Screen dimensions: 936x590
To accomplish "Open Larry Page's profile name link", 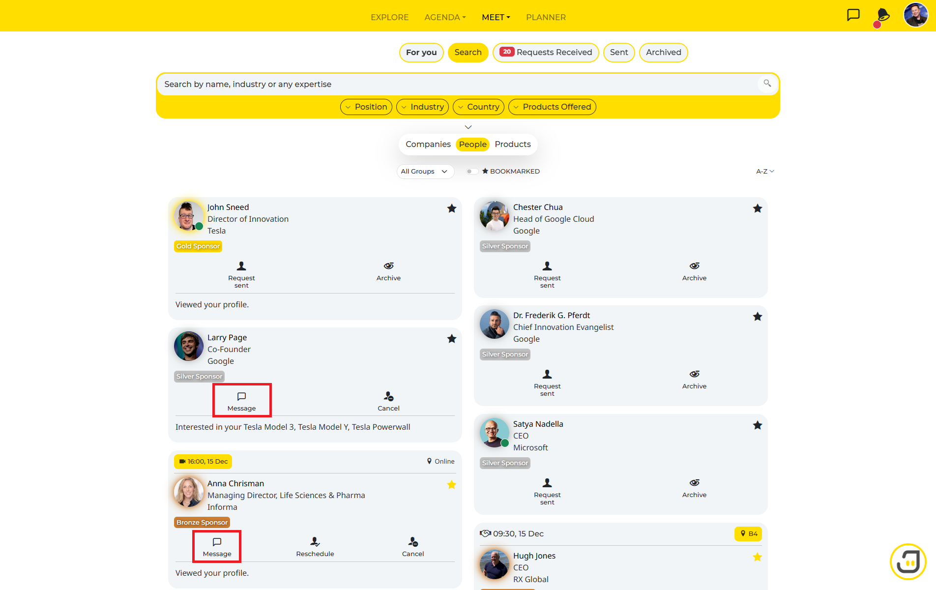I will (227, 337).
